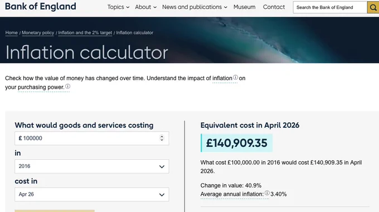Open the inflation info tooltip icon

pos(235,77)
